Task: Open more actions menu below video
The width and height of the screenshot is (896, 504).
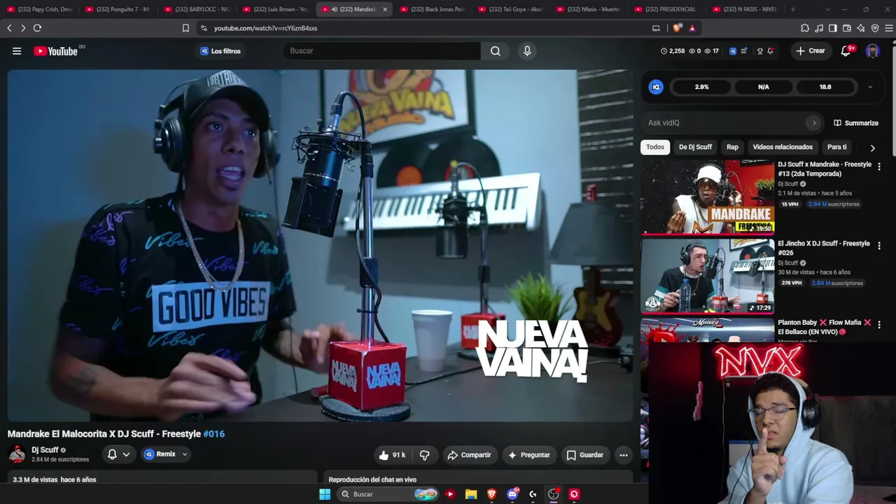Action: (x=623, y=455)
